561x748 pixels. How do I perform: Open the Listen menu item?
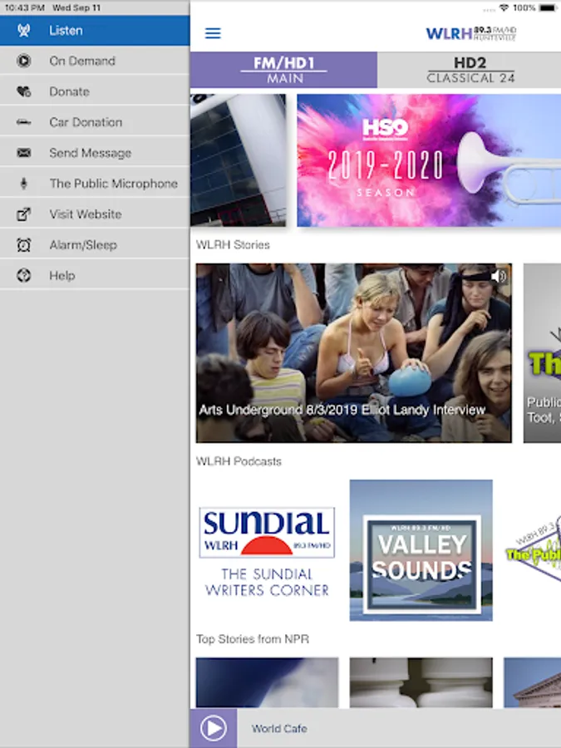[95, 31]
